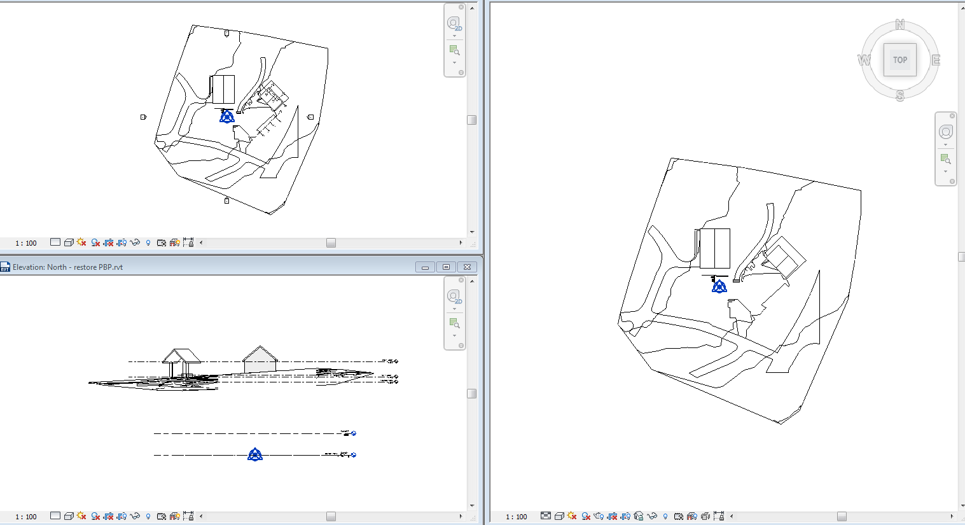The width and height of the screenshot is (965, 525).
Task: Toggle Reveal Hidden Elements lightbulb in Elevation view
Action: coord(148,516)
